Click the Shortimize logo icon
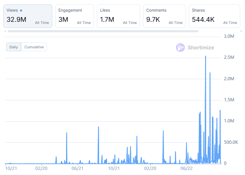Image resolution: width=245 pixels, height=175 pixels. click(180, 48)
